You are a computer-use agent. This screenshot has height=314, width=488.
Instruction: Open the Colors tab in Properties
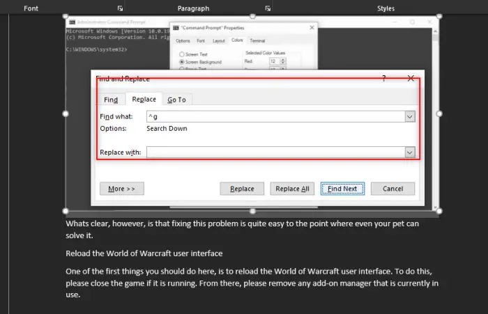[237, 40]
